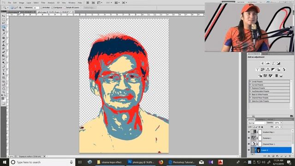
Task: Add a Black & White adjustment
Action: pos(273,70)
